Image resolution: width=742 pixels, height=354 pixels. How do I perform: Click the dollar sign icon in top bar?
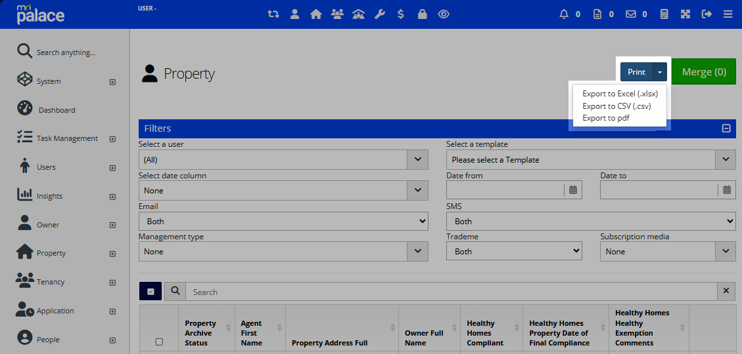(401, 14)
